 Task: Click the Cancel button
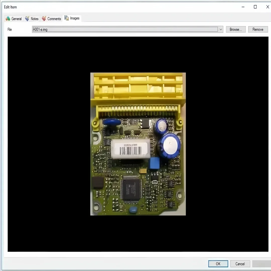click(240, 264)
